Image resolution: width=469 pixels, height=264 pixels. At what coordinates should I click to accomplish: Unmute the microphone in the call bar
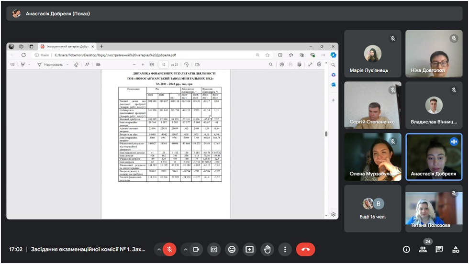point(169,249)
